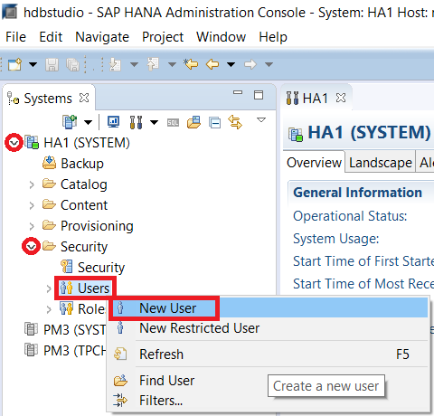This screenshot has width=434, height=416.
Task: Open the Navigate menu
Action: pos(102,37)
